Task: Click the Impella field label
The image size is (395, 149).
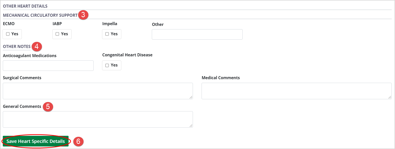Action: (x=109, y=23)
